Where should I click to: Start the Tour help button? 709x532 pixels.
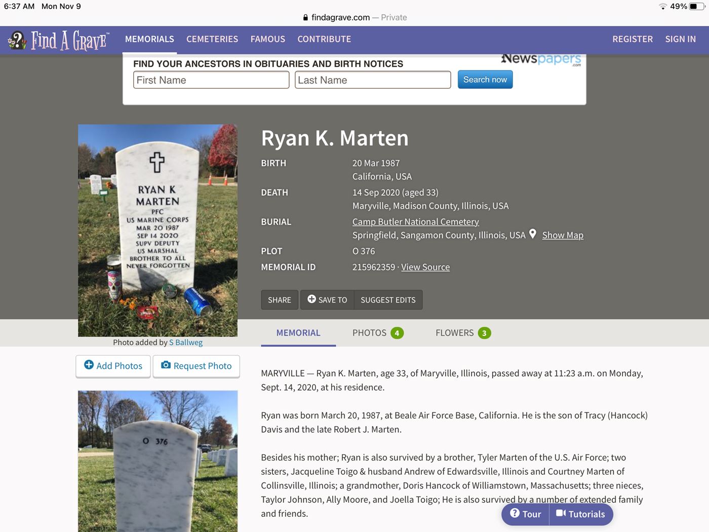point(526,514)
